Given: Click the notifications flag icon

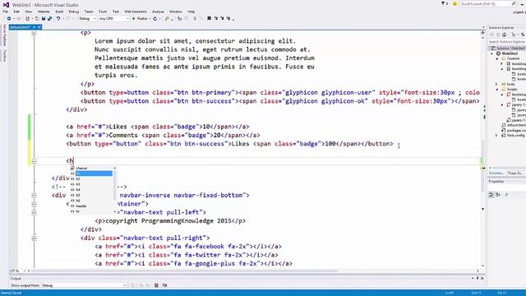Looking at the screenshot, I should [x=444, y=3].
